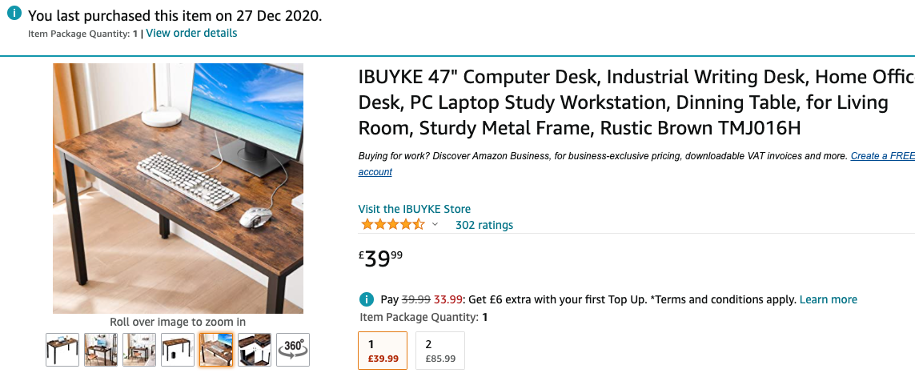915x377 pixels.
Task: Click the star rating icons
Action: tap(392, 225)
